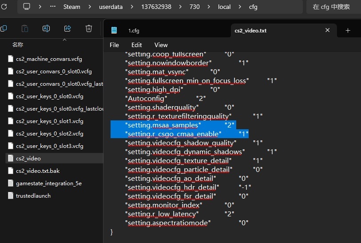Expand chevron after local in path
The image size is (361, 243).
pos(240,7)
